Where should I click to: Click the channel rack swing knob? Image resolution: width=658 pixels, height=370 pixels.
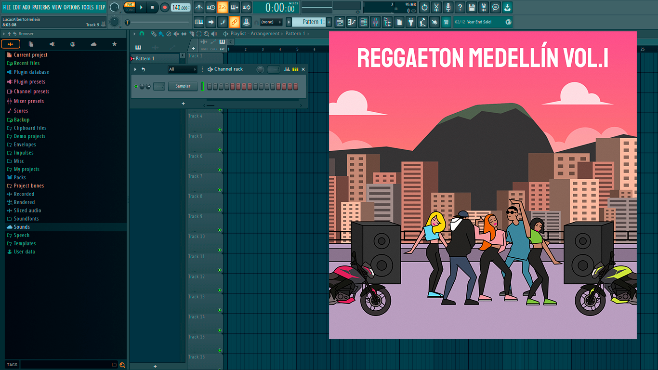(260, 69)
